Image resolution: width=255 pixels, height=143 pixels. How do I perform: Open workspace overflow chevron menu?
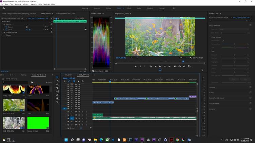174,8
